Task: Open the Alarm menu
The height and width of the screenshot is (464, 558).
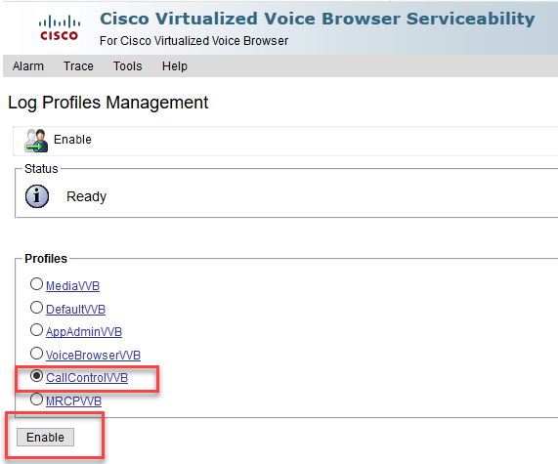Action: [28, 66]
